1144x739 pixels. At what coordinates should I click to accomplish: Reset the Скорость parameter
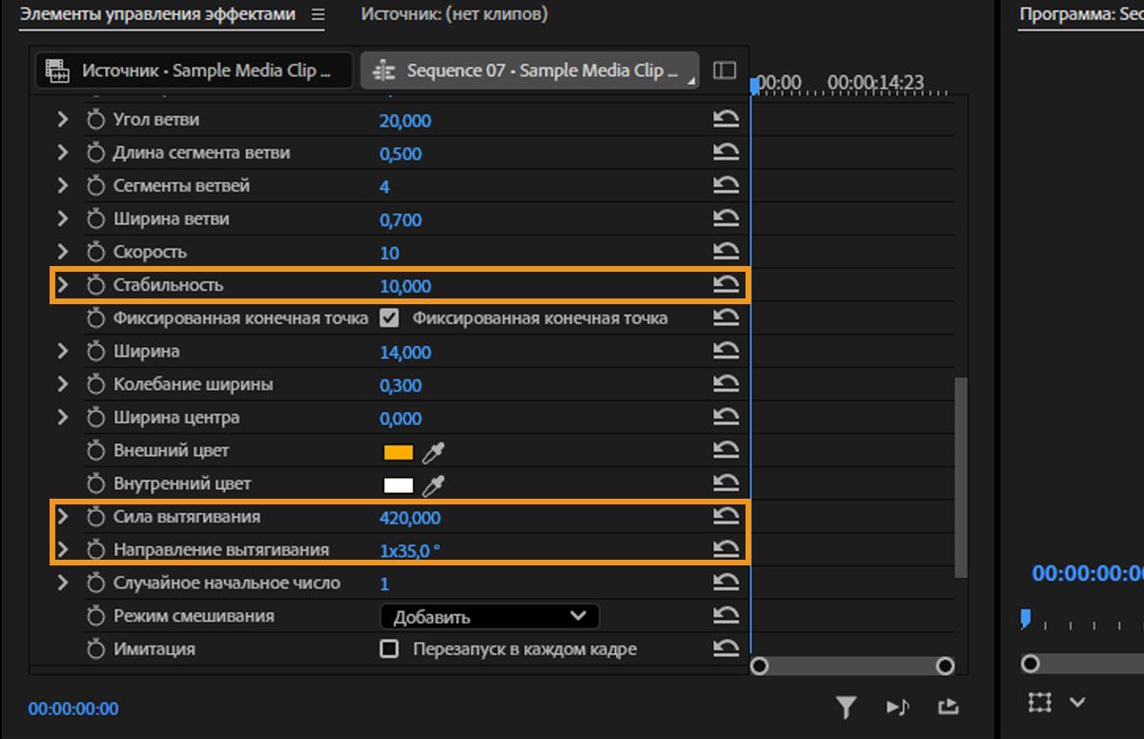[x=726, y=252]
